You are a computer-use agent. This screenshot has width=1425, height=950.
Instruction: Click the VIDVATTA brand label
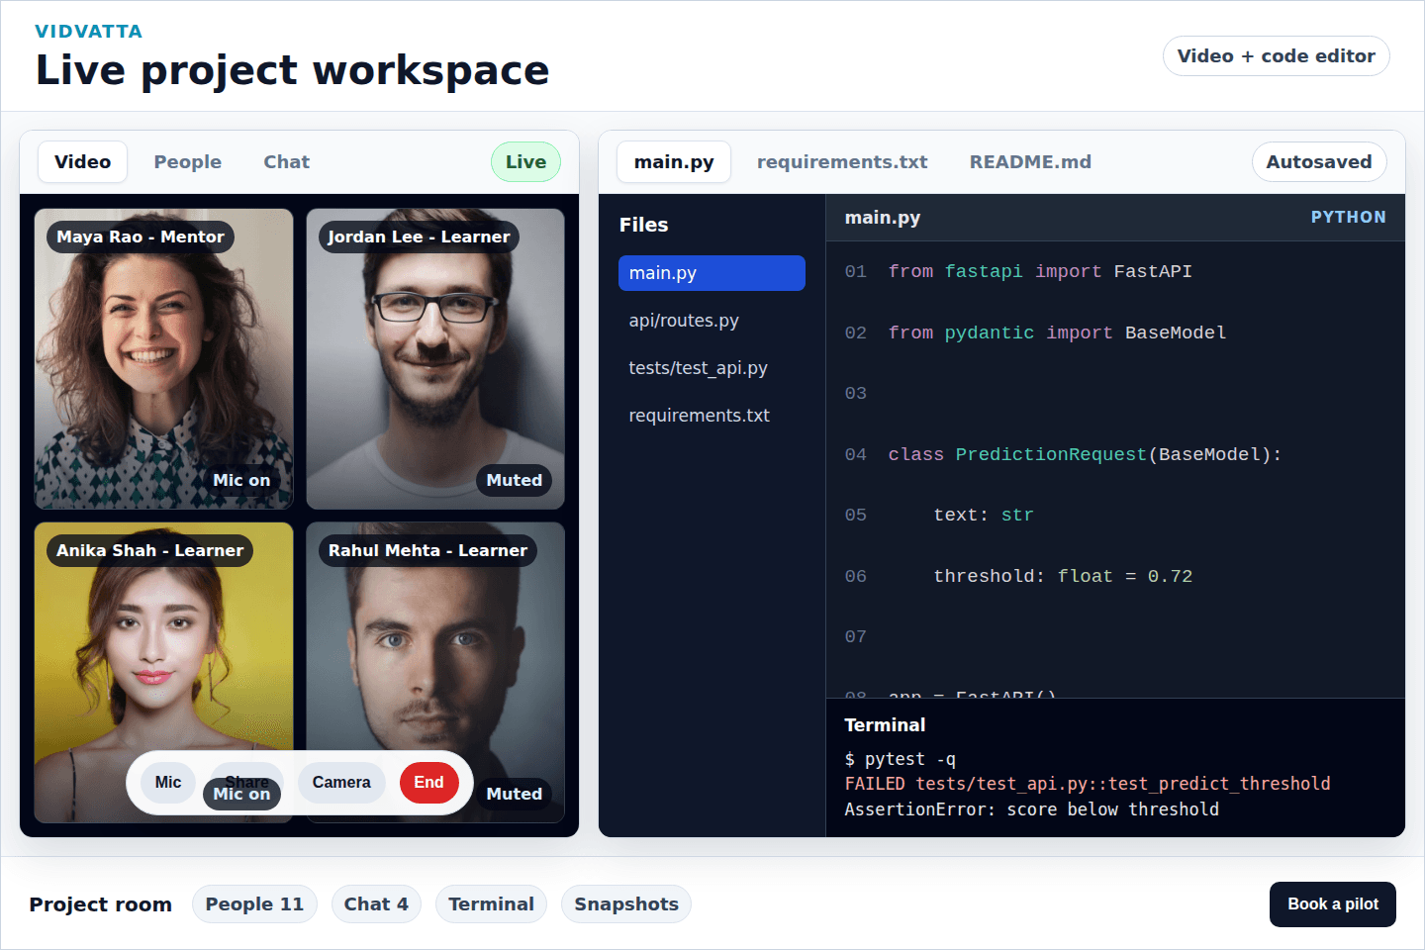point(89,32)
